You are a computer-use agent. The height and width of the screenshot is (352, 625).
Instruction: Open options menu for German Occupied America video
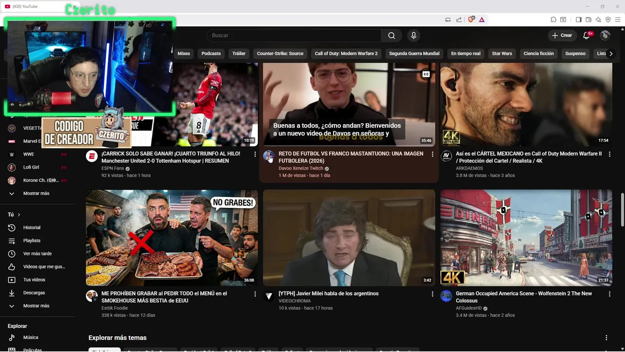point(609,294)
